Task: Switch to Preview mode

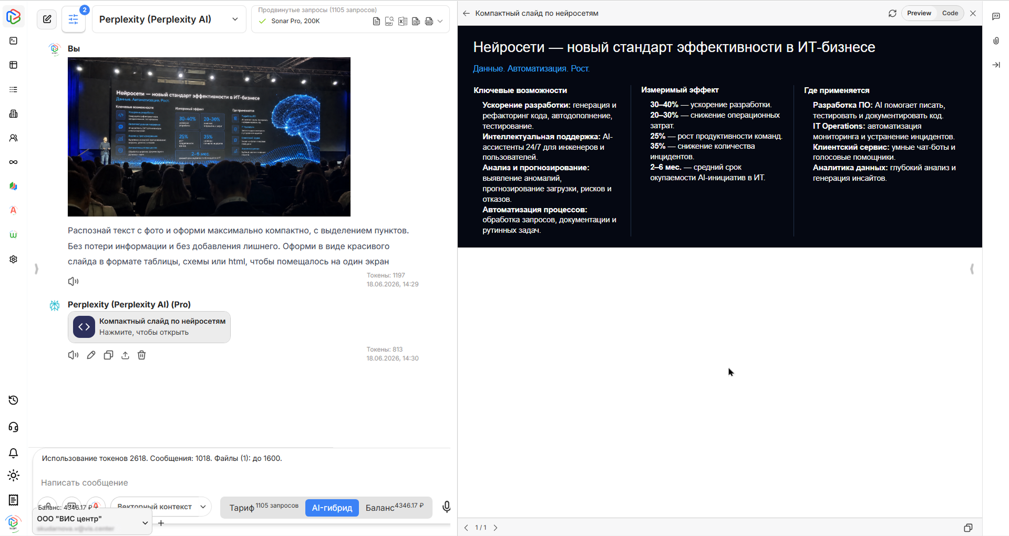Action: pyautogui.click(x=919, y=14)
